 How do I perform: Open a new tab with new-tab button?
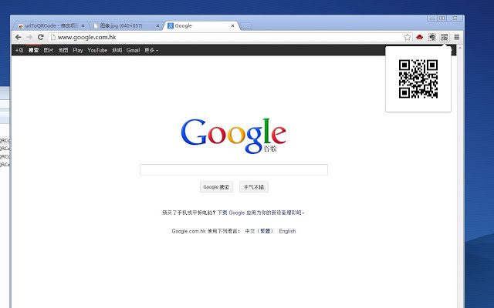point(246,26)
